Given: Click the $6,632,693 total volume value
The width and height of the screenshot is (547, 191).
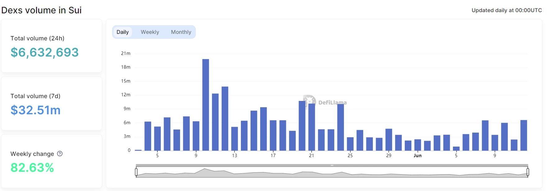Looking at the screenshot, I should coord(45,52).
